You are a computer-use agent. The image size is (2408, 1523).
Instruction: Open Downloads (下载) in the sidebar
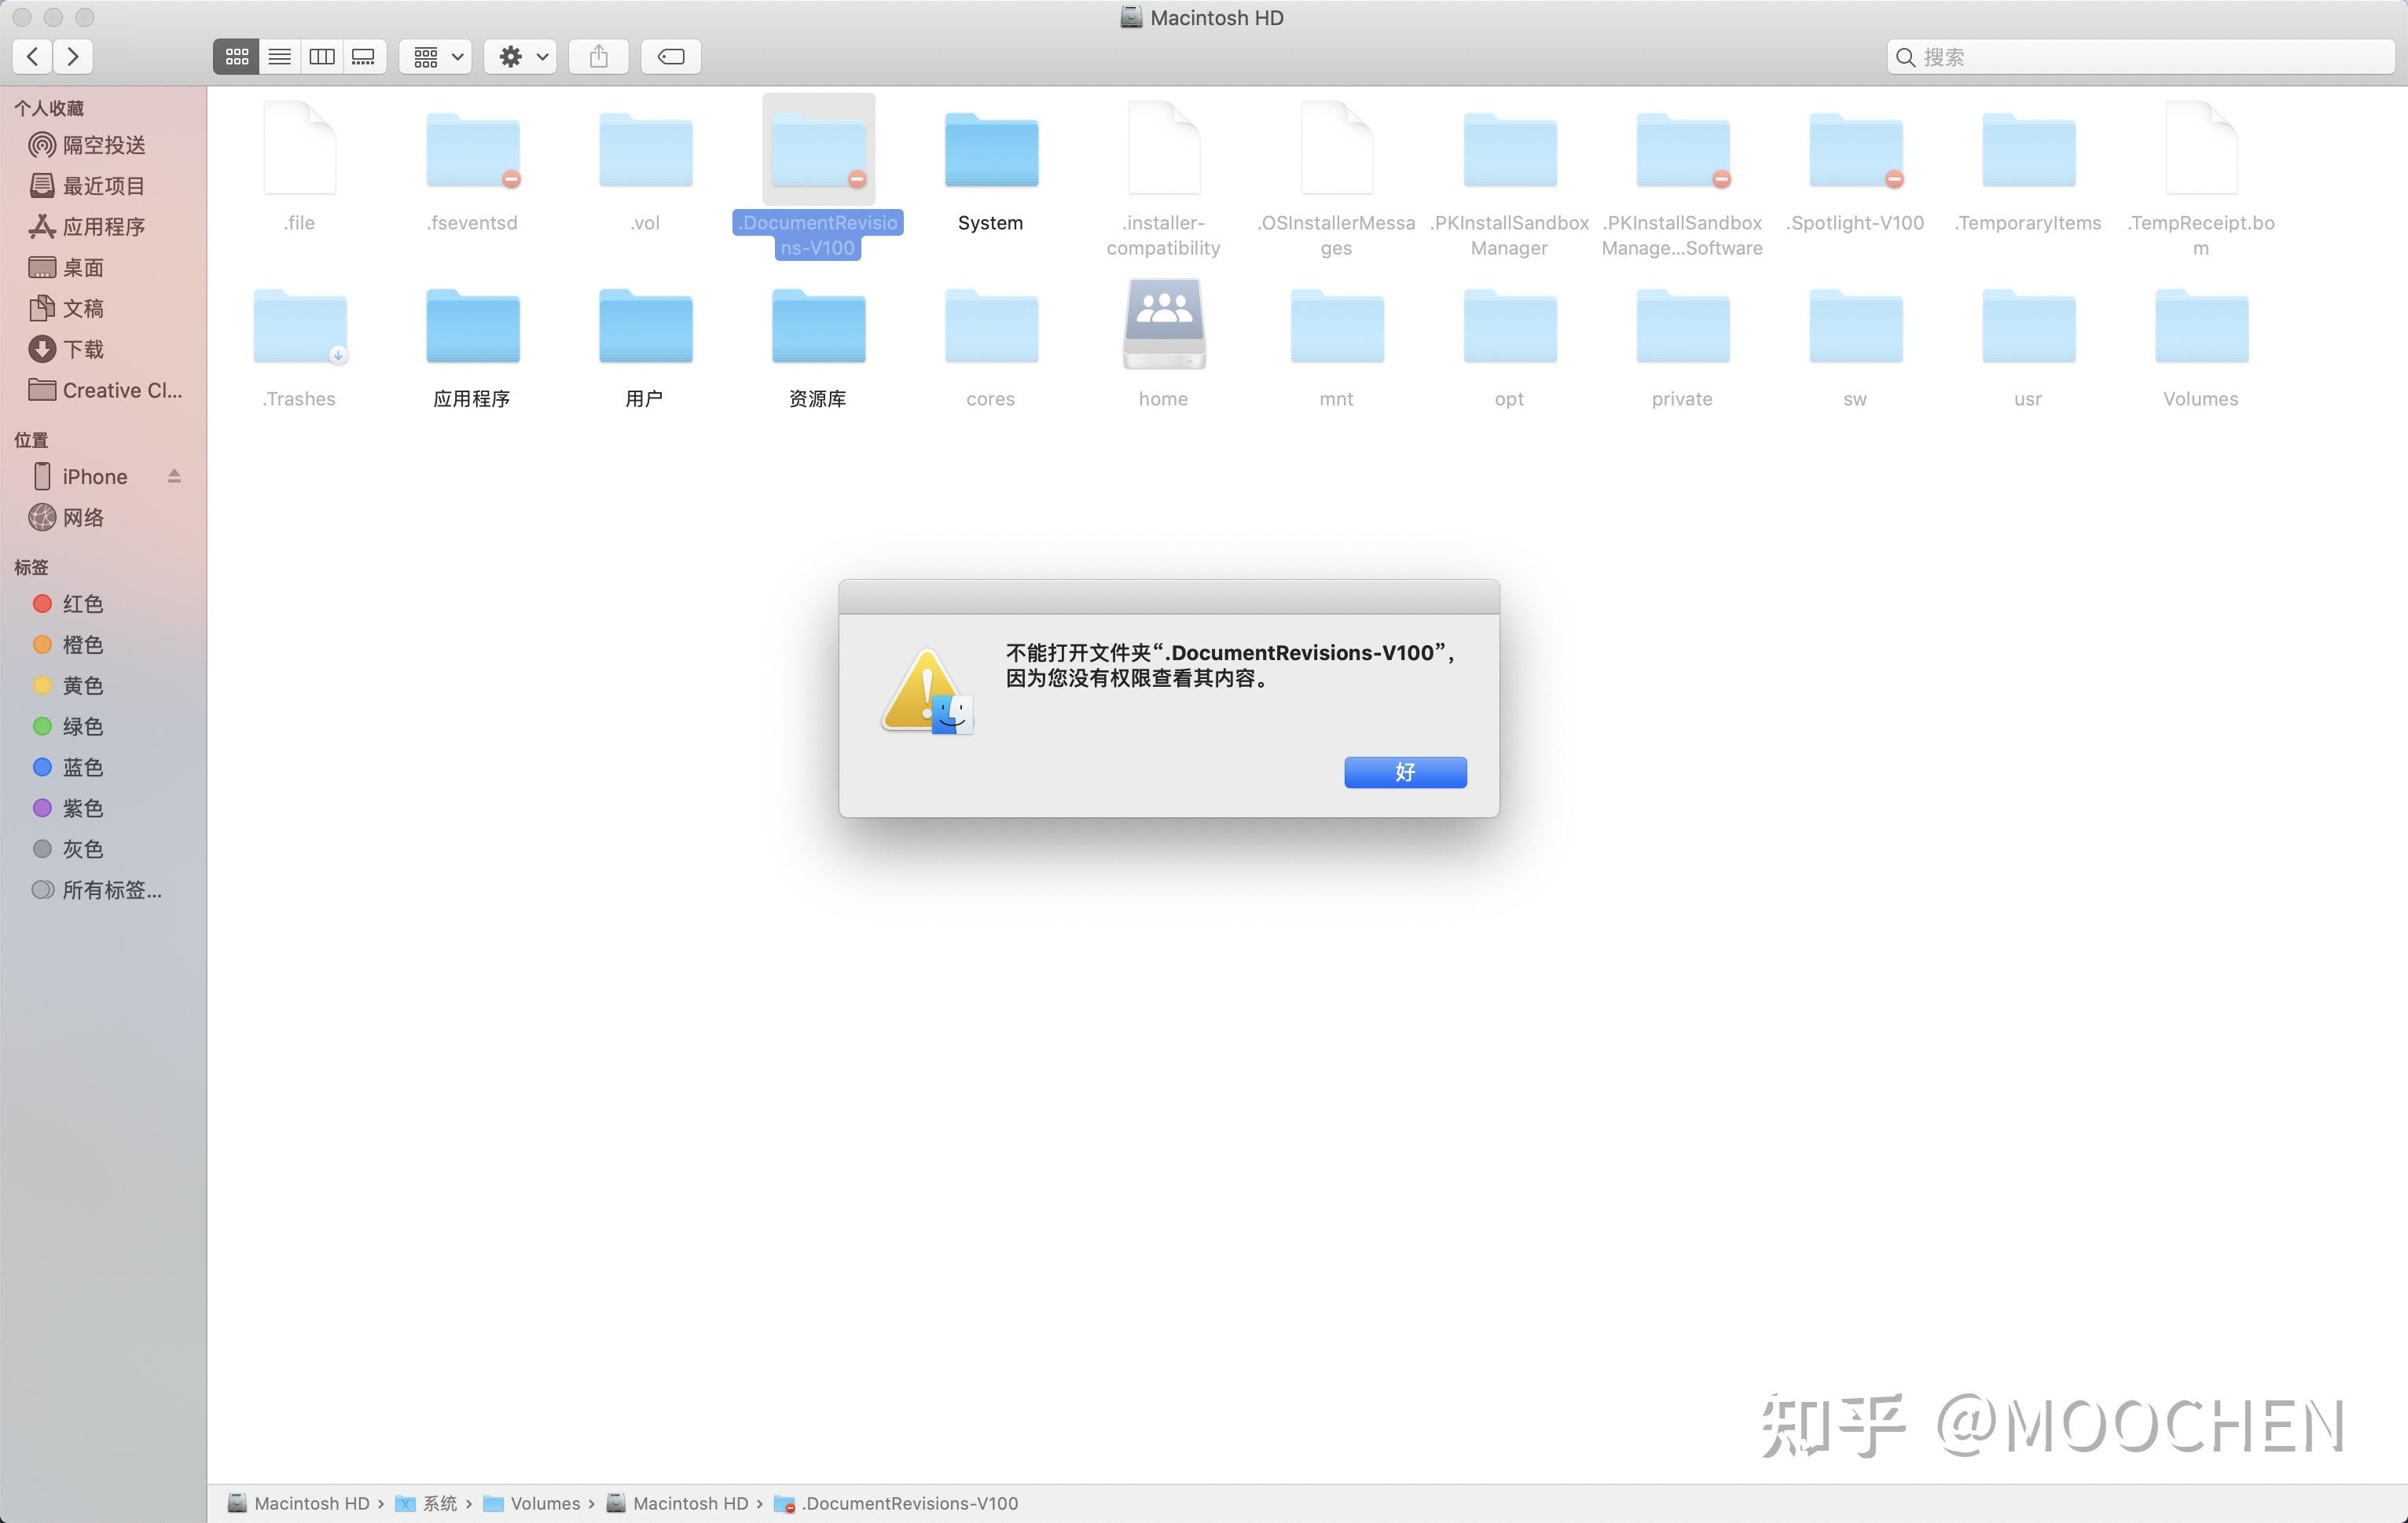83,349
